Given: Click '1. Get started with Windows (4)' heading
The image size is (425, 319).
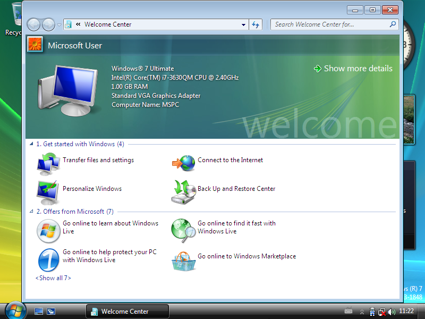Looking at the screenshot, I should click(80, 144).
